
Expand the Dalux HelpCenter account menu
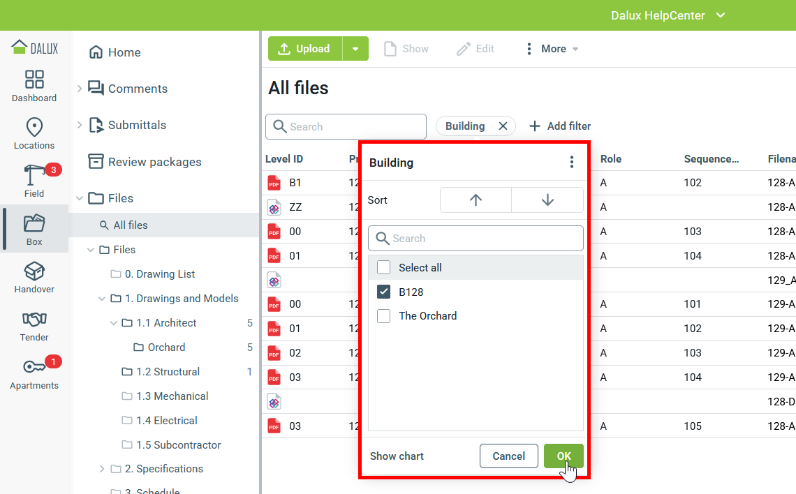[721, 15]
